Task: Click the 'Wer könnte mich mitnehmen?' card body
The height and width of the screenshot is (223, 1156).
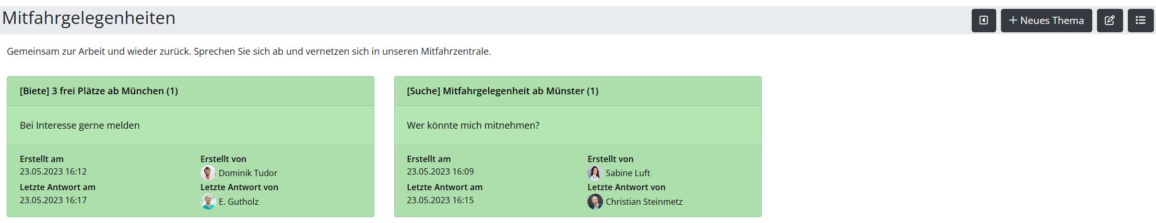Action: pyautogui.click(x=578, y=126)
